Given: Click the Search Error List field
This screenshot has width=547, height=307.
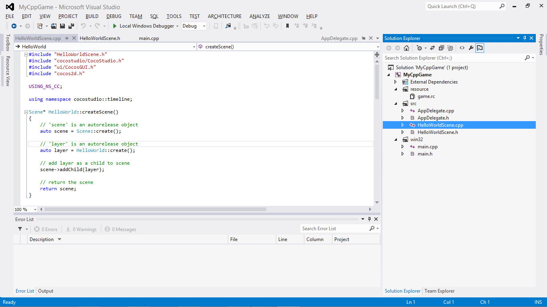Looking at the screenshot, I should (x=335, y=229).
